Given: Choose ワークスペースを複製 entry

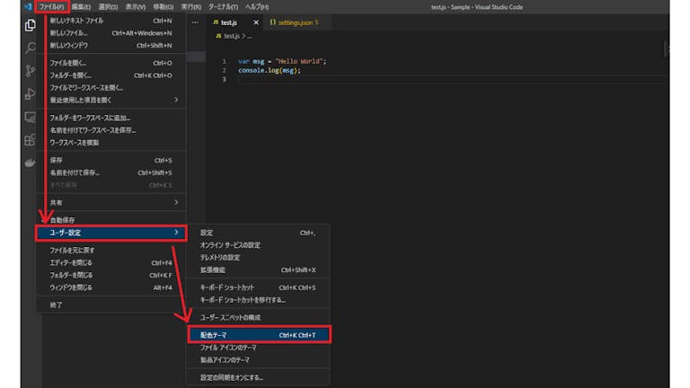Looking at the screenshot, I should tap(111, 143).
